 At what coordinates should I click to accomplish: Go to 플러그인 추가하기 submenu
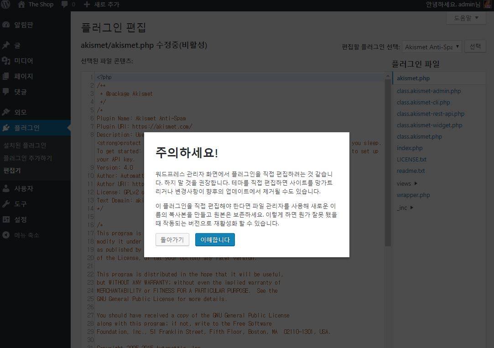click(28, 158)
